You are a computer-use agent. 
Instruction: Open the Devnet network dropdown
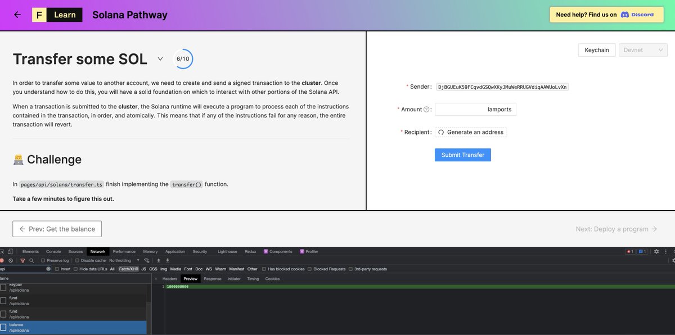(x=642, y=50)
